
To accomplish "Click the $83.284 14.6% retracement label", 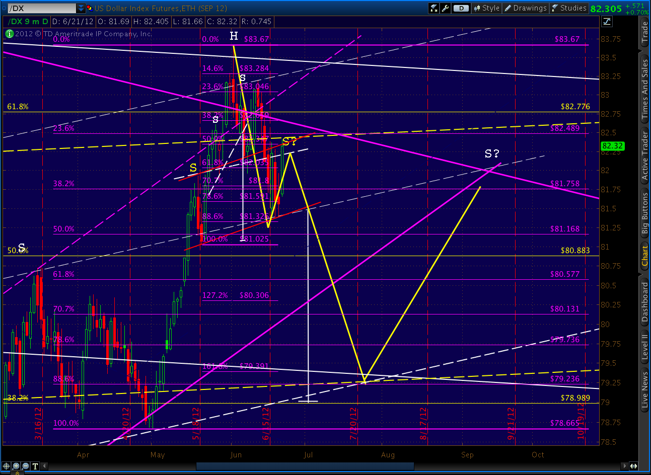I will (254, 68).
